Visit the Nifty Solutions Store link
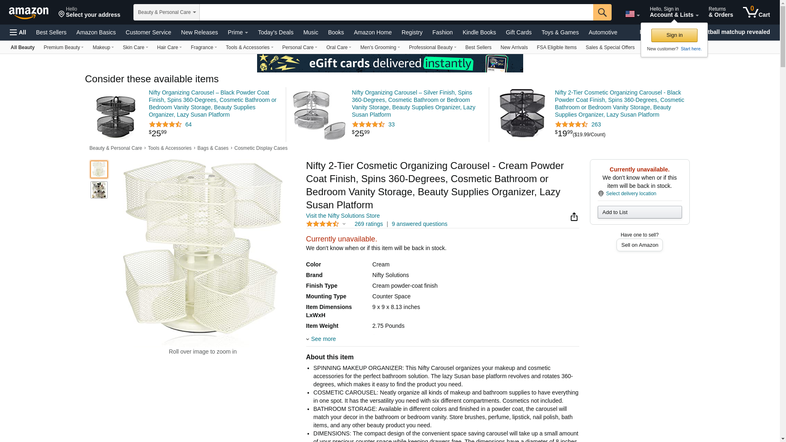 coord(343,216)
